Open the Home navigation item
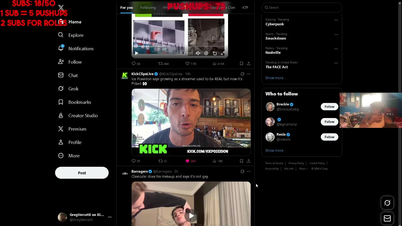The width and height of the screenshot is (402, 226). point(70,22)
